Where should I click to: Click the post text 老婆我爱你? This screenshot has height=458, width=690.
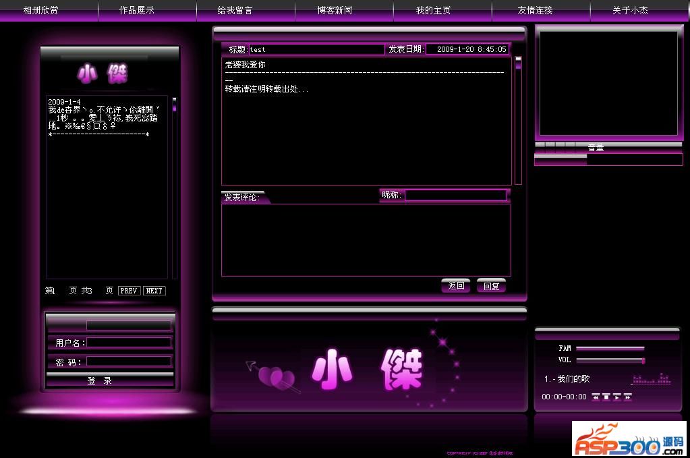click(x=245, y=65)
